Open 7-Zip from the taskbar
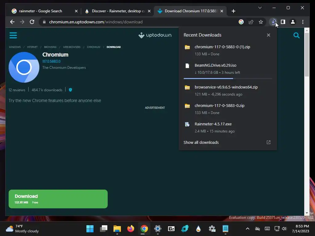Screen dimensions: 315x236 tap(171, 229)
